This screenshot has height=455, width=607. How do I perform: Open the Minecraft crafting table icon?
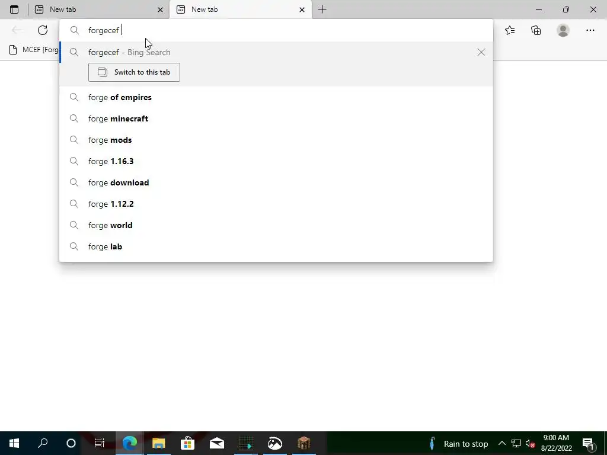point(304,443)
